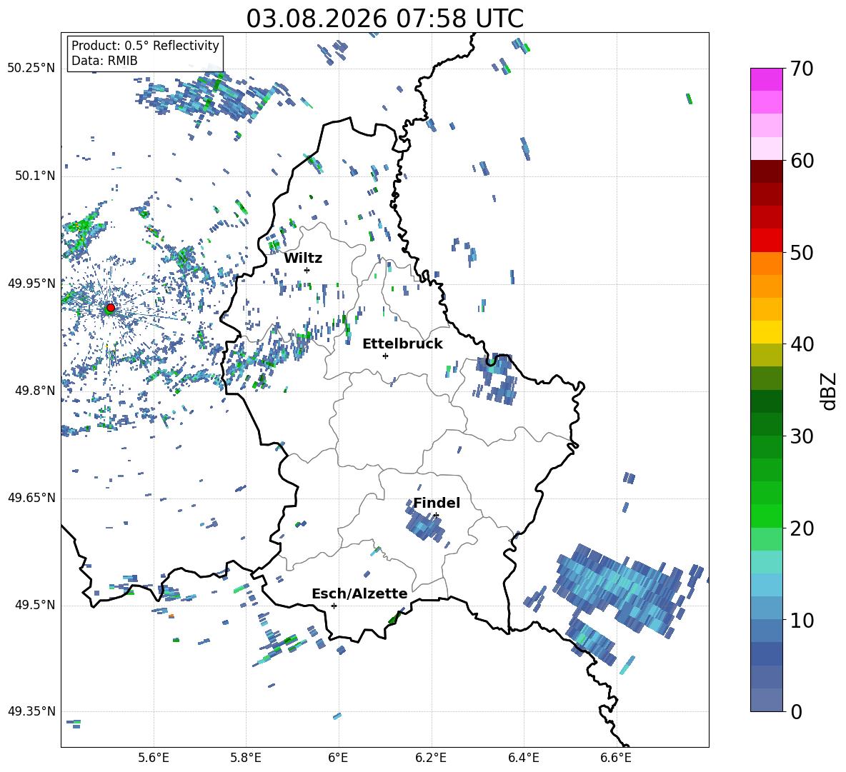Click the Ettelbruck station cross marker
846x772 pixels.
click(385, 356)
